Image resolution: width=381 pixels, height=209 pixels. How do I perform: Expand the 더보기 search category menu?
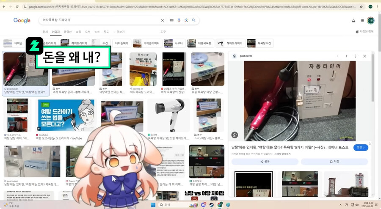pyautogui.click(x=120, y=32)
